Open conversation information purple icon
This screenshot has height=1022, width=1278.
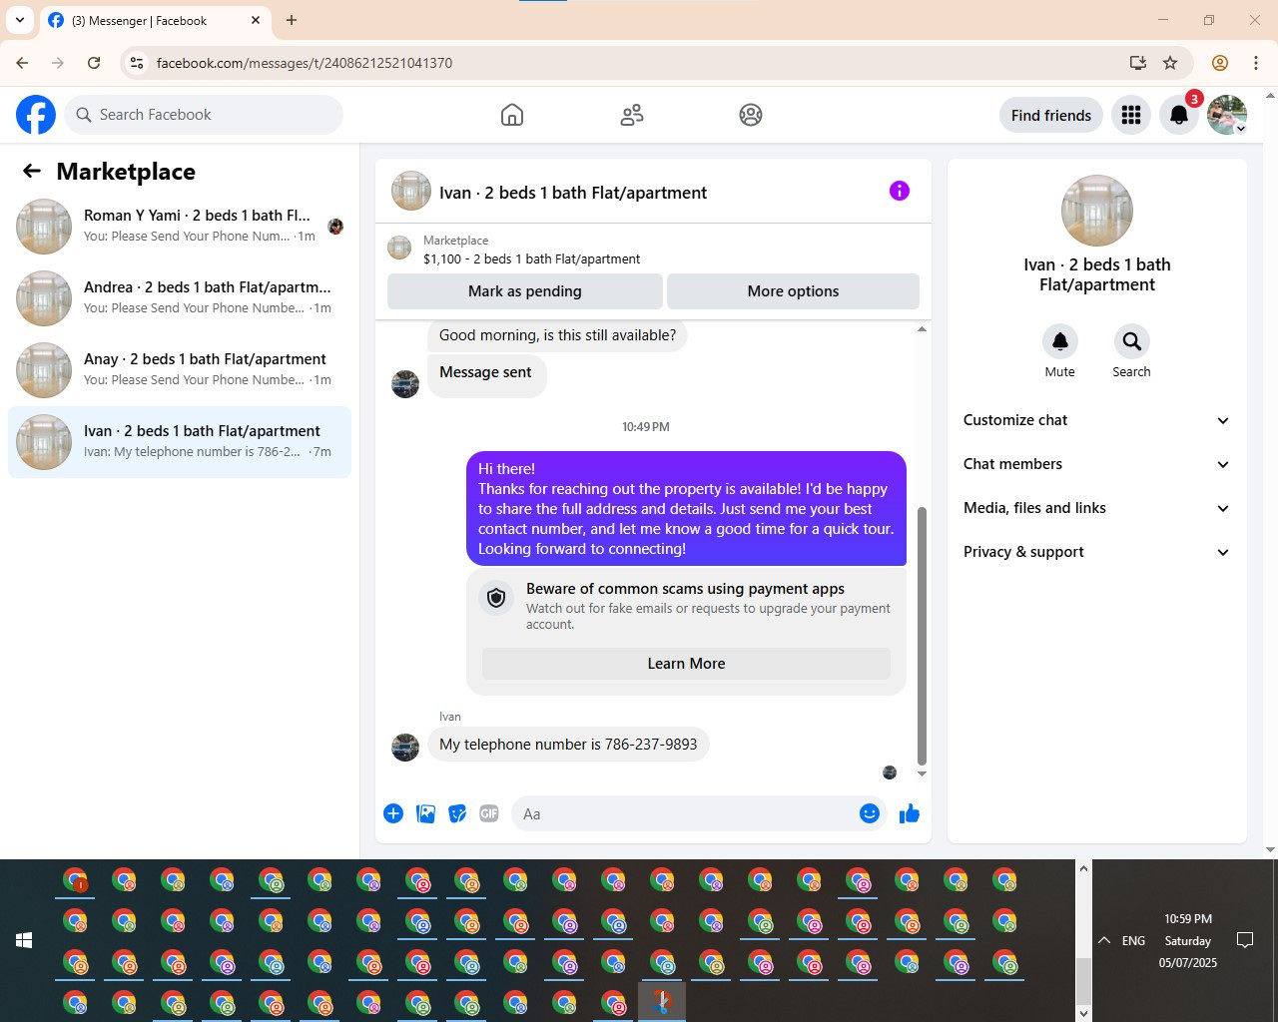[900, 191]
